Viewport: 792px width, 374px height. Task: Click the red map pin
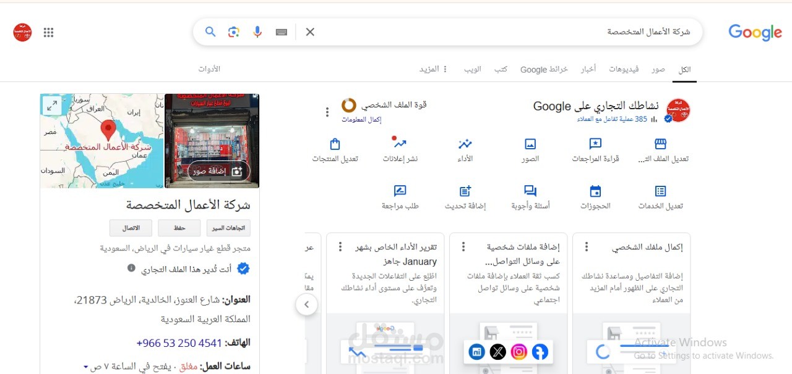click(x=108, y=131)
